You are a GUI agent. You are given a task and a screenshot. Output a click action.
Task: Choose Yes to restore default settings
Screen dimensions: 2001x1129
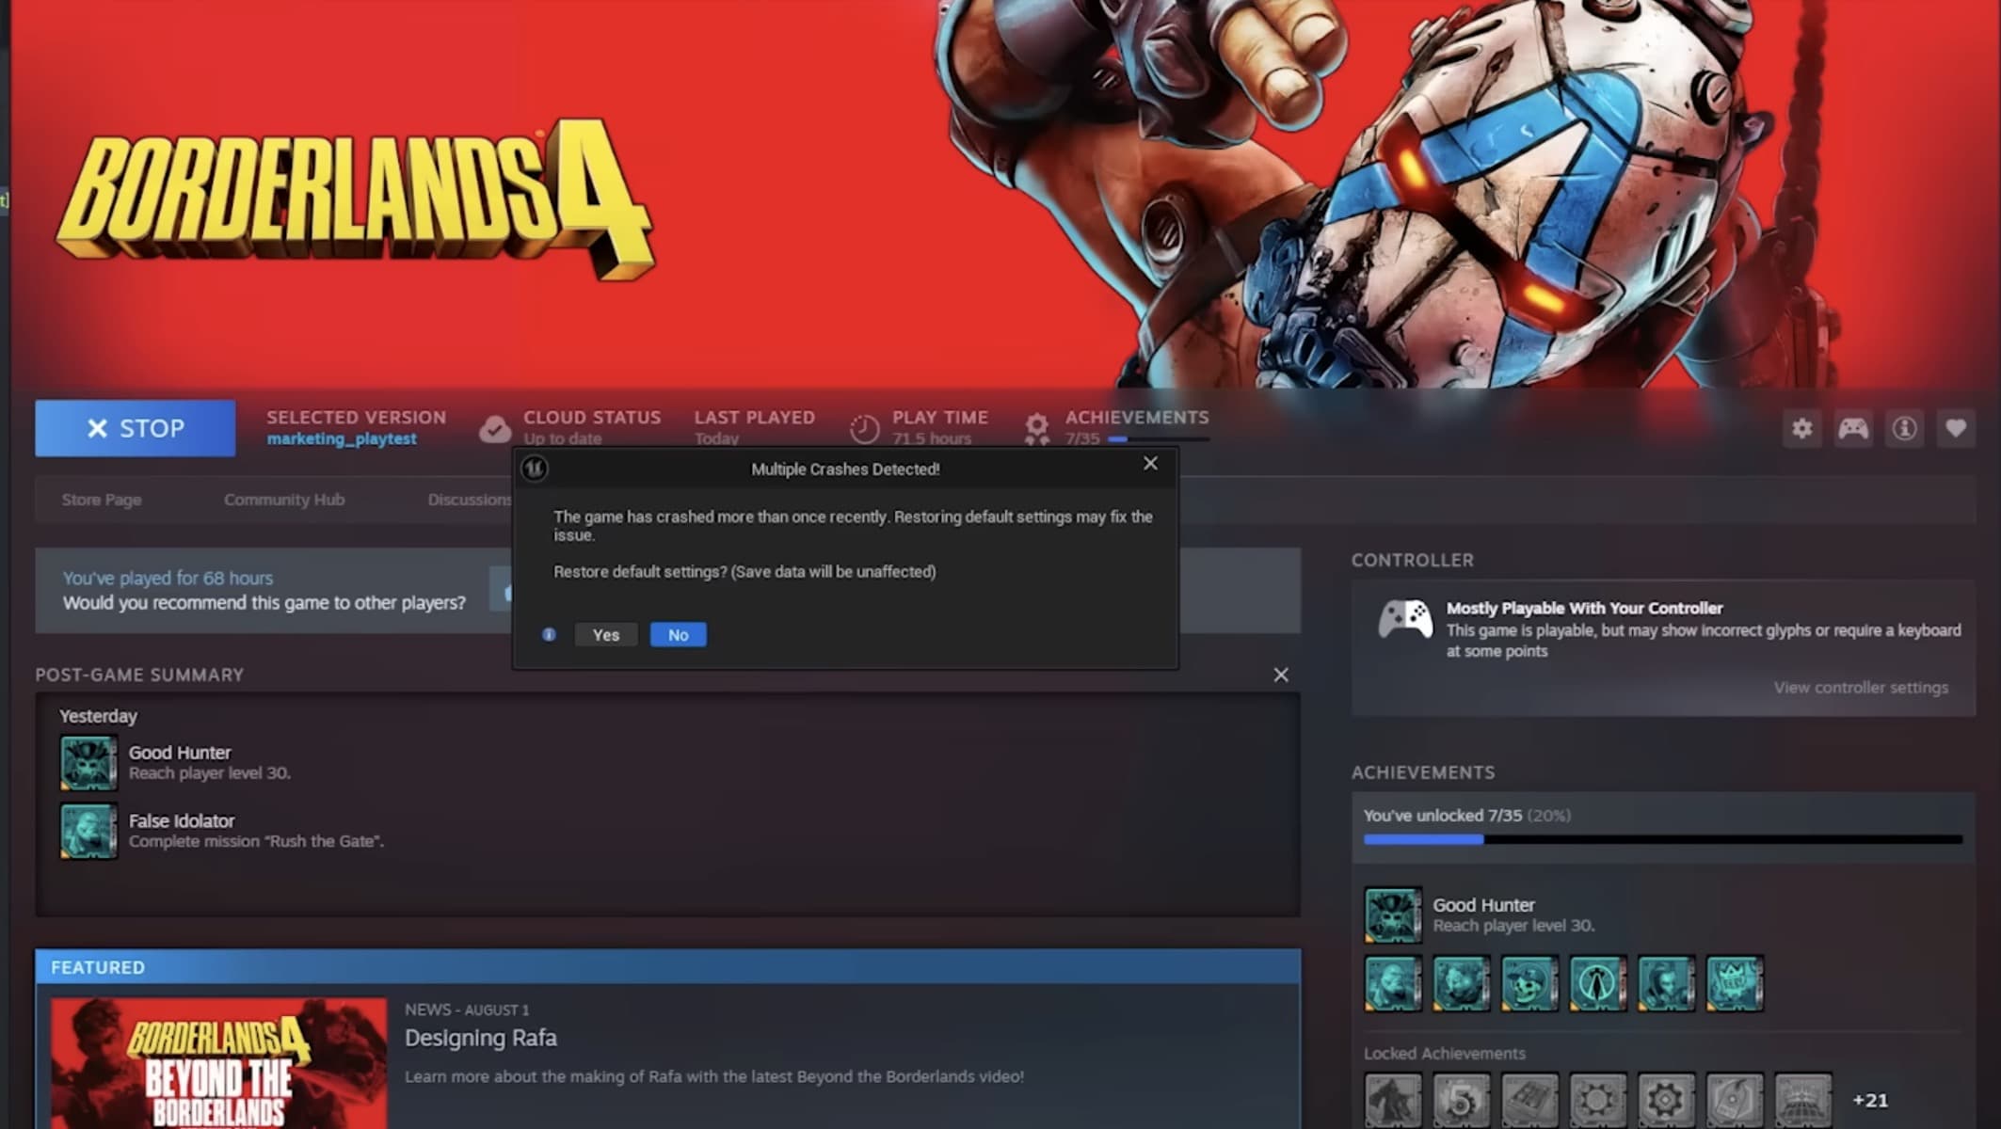pos(605,635)
